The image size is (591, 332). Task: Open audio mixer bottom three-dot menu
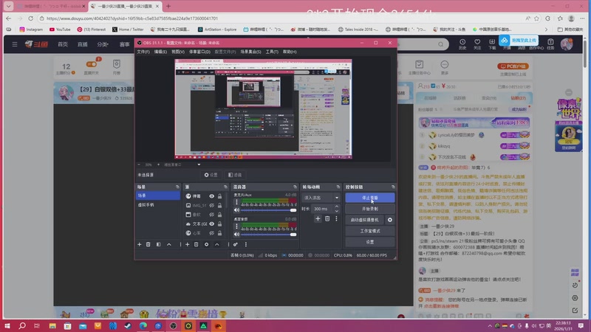[246, 244]
